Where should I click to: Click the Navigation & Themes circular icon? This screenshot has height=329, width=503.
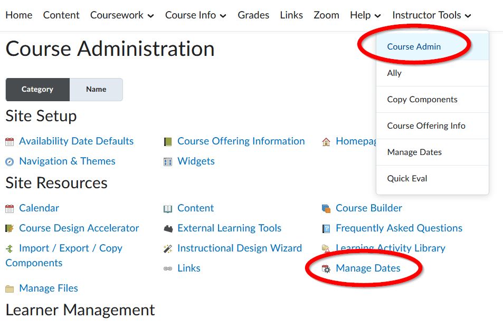tap(11, 161)
